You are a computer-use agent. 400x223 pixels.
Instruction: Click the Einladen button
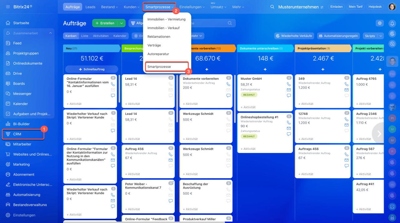337,7
